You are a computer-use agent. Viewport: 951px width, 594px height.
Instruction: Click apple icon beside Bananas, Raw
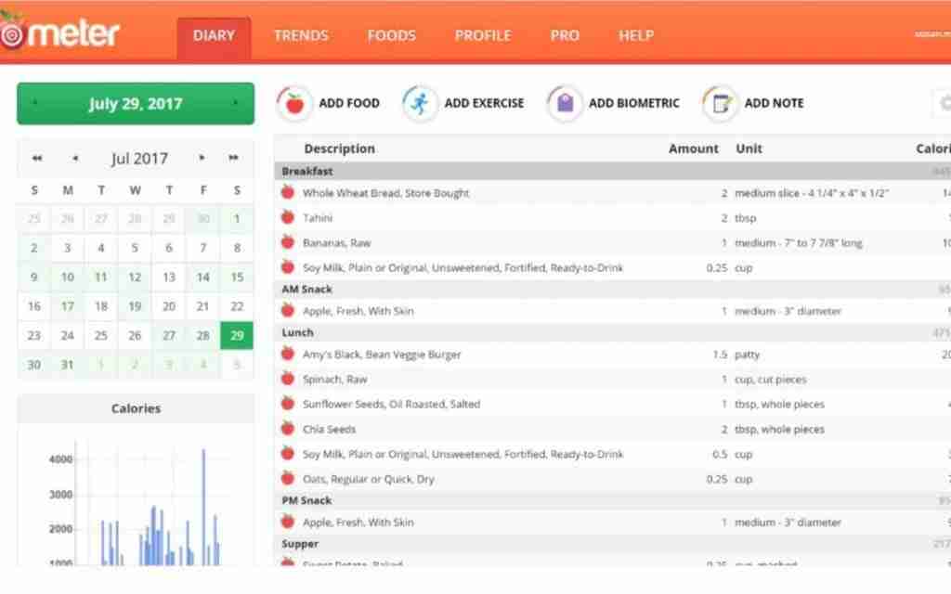[x=288, y=242]
